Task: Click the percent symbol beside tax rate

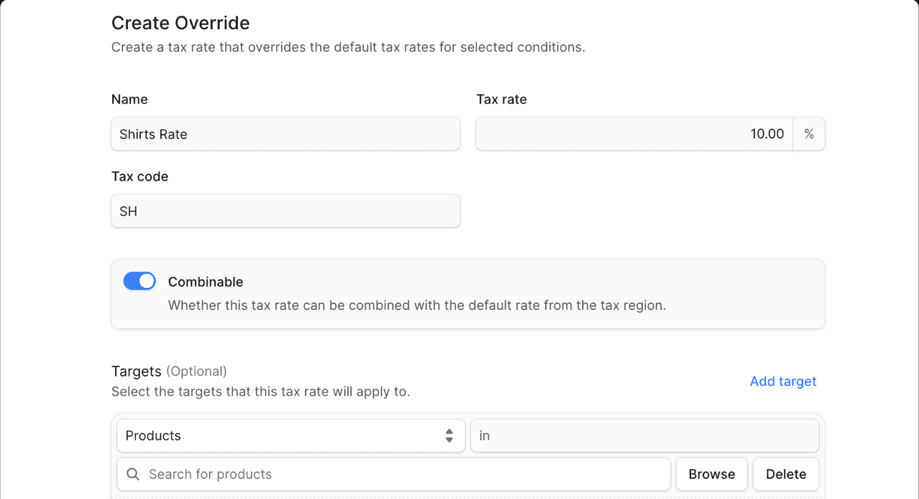Action: (809, 134)
